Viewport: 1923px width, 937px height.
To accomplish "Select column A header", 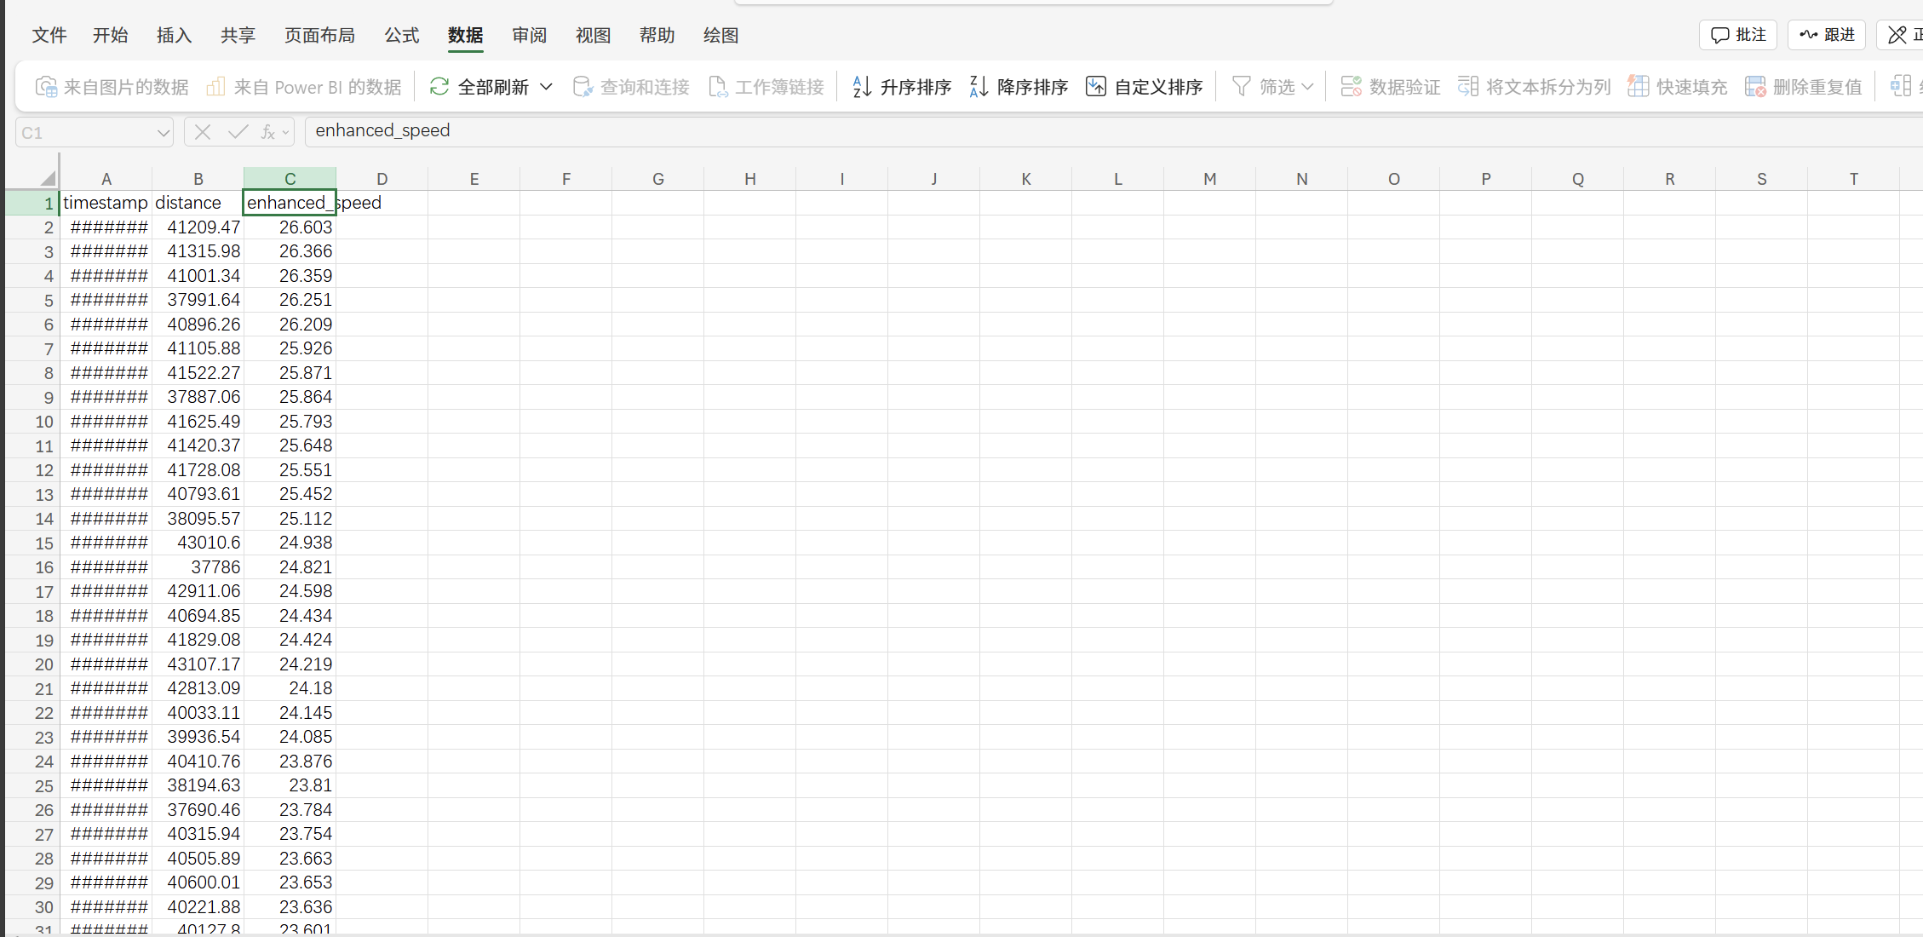I will (x=106, y=179).
